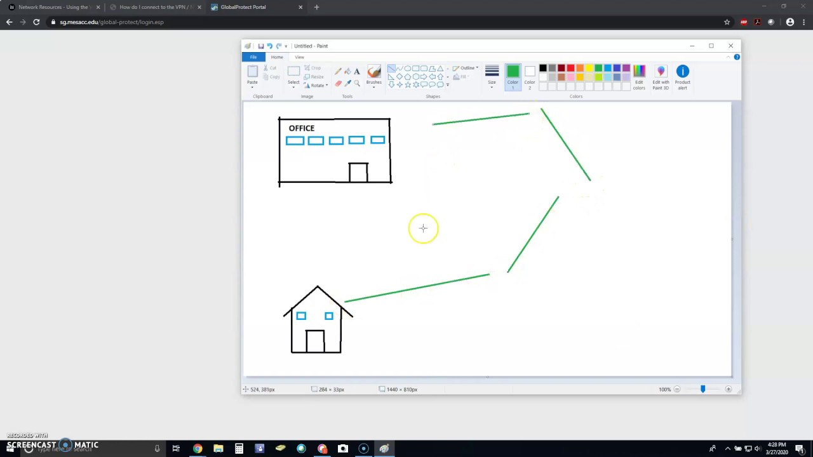
Task: Select the Curve shape in Shapes gallery
Action: pos(400,68)
